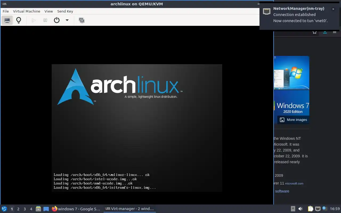Open the Windows 7 desktop screenshot thumbnail
Screen dimensions: 341x213
[x=291, y=73]
